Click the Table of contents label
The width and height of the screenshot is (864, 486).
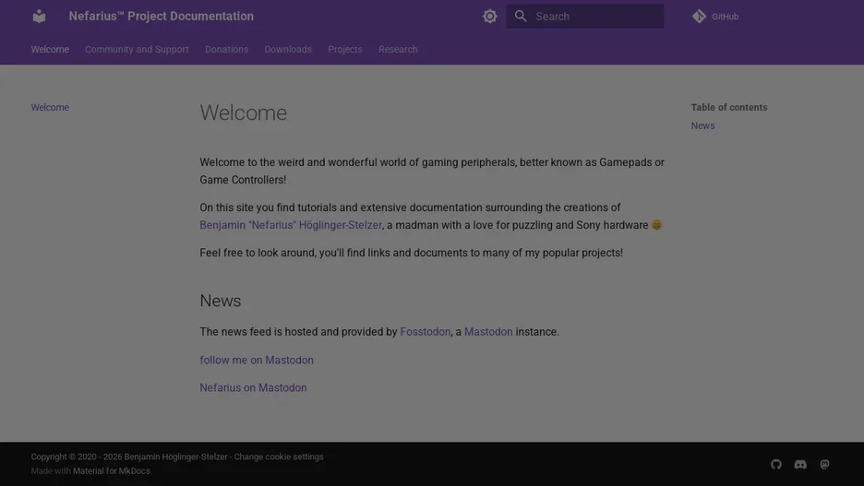[x=729, y=107]
